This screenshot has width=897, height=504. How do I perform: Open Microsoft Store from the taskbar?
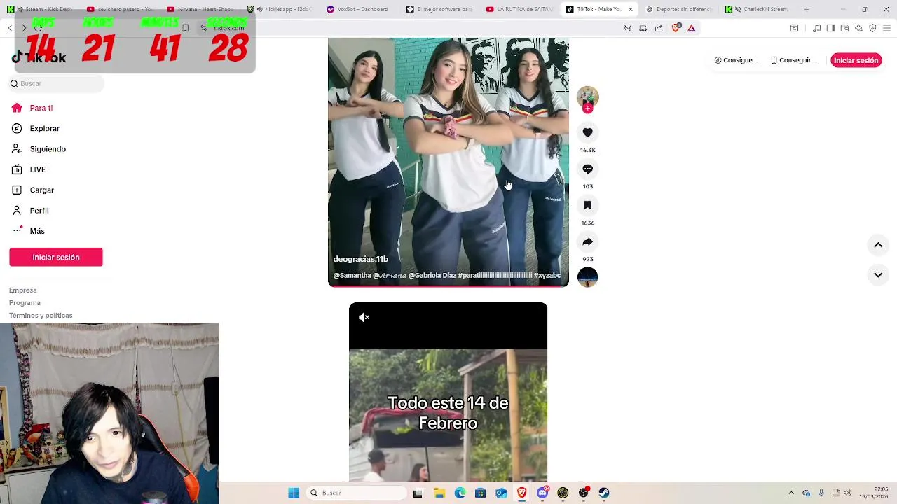point(480,493)
